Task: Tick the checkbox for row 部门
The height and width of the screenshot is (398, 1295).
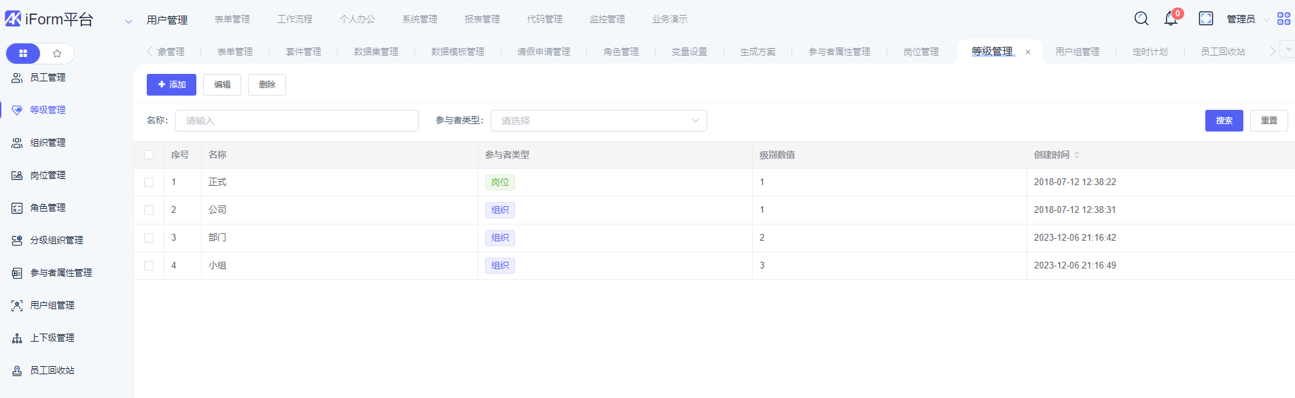Action: tap(149, 238)
